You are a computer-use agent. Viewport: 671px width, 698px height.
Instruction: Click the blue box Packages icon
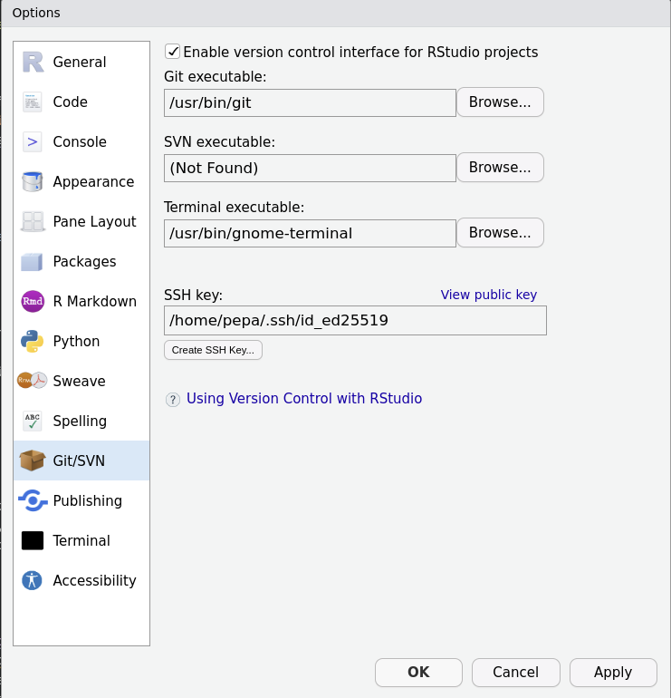tap(32, 262)
